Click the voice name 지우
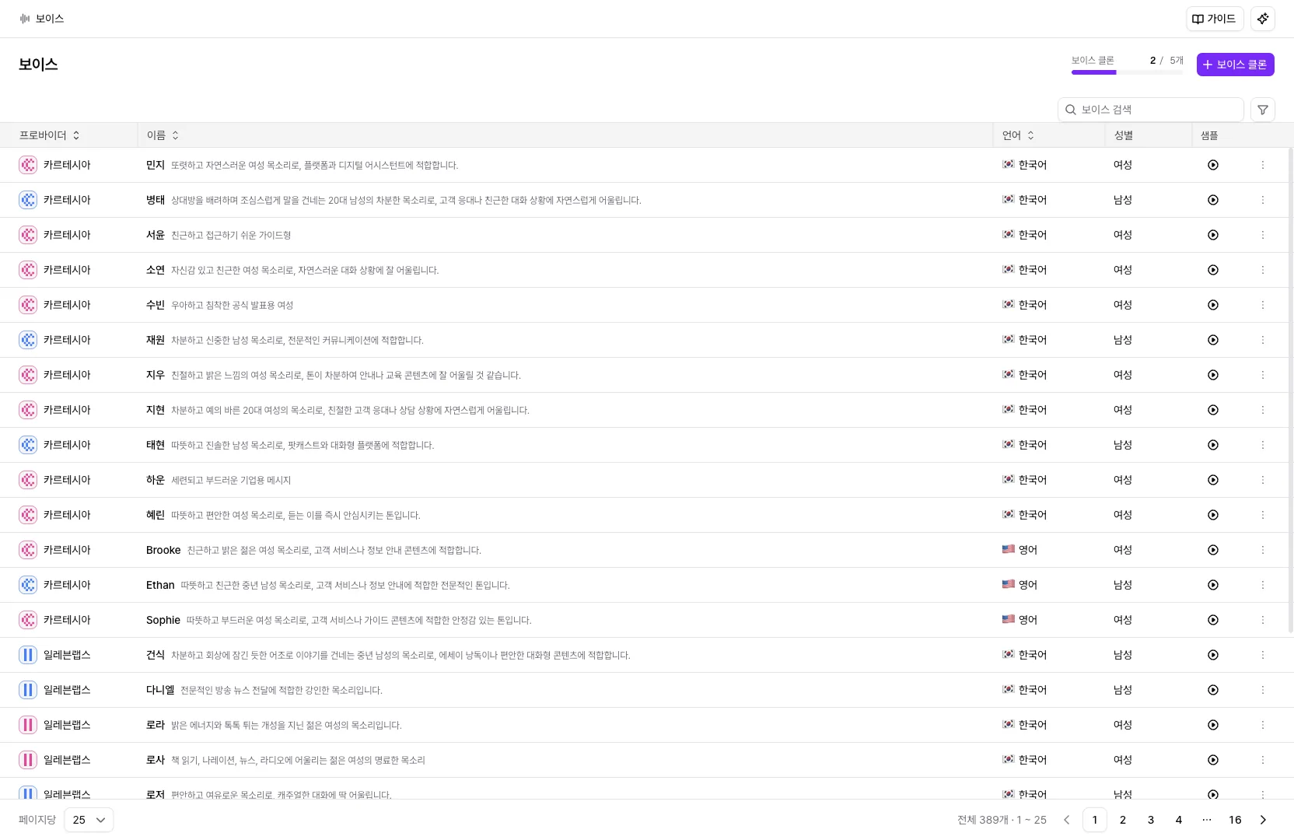This screenshot has height=840, width=1294. point(156,375)
